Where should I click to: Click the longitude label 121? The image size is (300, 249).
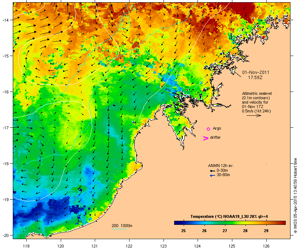[95, 246]
